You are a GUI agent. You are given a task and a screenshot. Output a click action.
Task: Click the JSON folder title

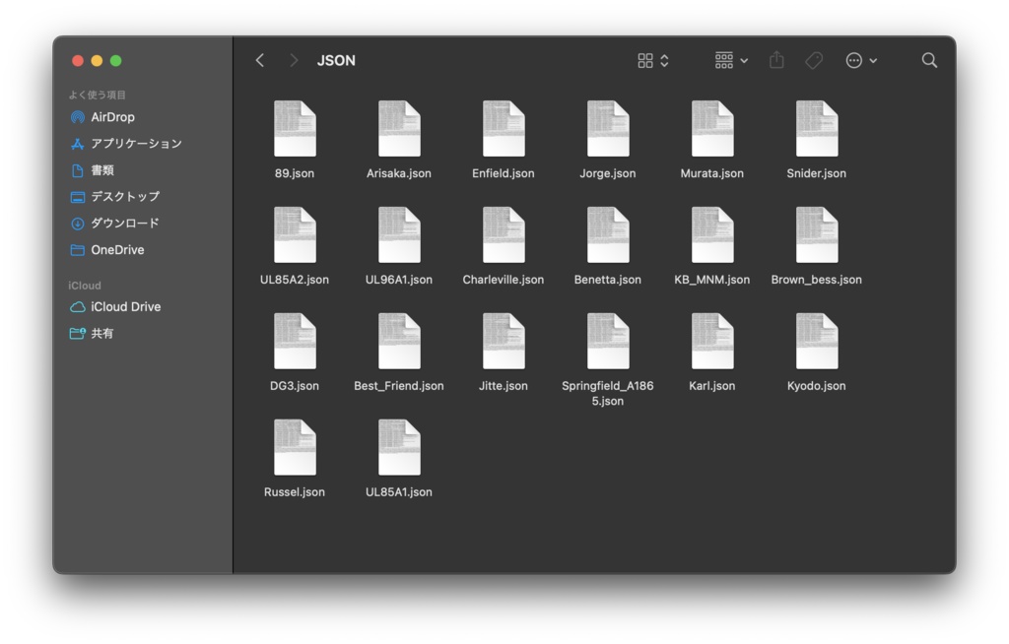[x=336, y=60]
